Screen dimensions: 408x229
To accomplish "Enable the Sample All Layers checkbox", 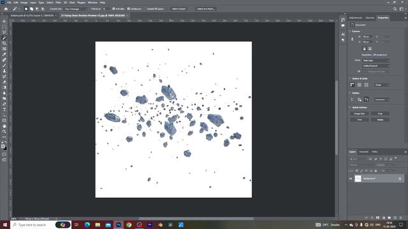I will point(145,9).
